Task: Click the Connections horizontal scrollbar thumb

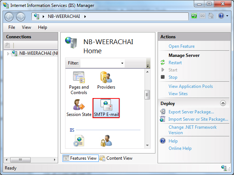Action: pyautogui.click(x=20, y=160)
